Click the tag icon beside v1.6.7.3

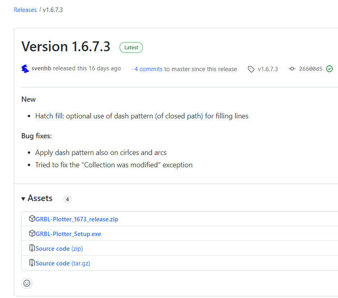tap(251, 69)
